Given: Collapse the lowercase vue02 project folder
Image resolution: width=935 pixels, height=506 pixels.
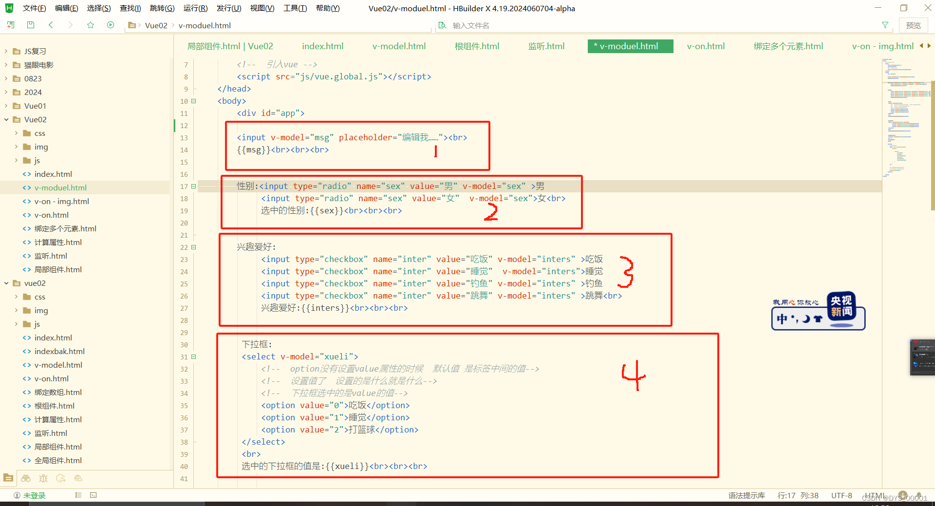Looking at the screenshot, I should (6, 283).
